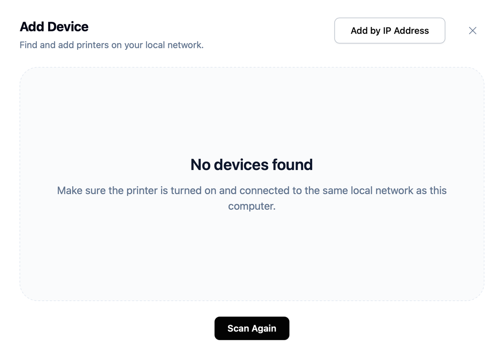Click the word 'computer.' in the hint
Image resolution: width=502 pixels, height=355 pixels.
(252, 206)
